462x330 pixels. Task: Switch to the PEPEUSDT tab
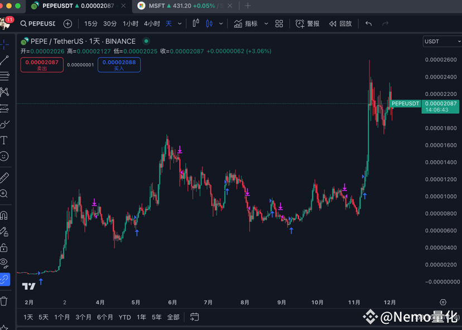tap(79, 6)
